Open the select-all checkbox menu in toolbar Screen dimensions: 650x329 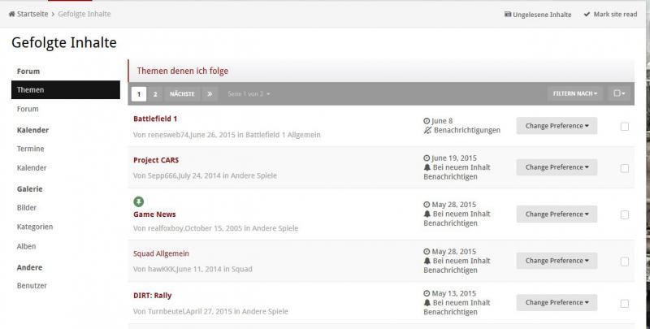click(x=620, y=94)
